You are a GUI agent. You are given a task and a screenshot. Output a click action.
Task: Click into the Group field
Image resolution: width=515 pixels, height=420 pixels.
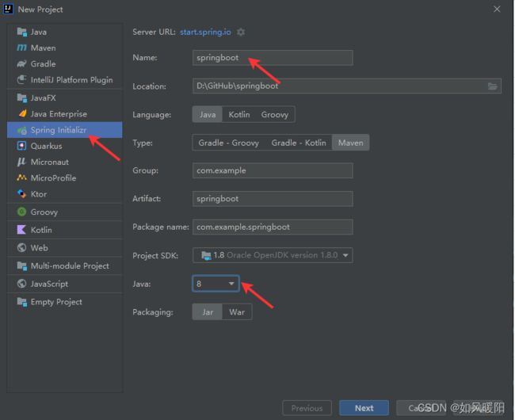[273, 170]
